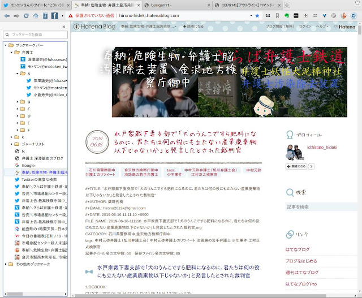Collapse the ブックマークバー folder
This screenshot has height=298, width=362.
pos(6,45)
